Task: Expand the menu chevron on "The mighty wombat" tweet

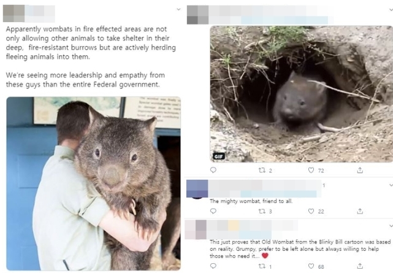Action: 391,185
